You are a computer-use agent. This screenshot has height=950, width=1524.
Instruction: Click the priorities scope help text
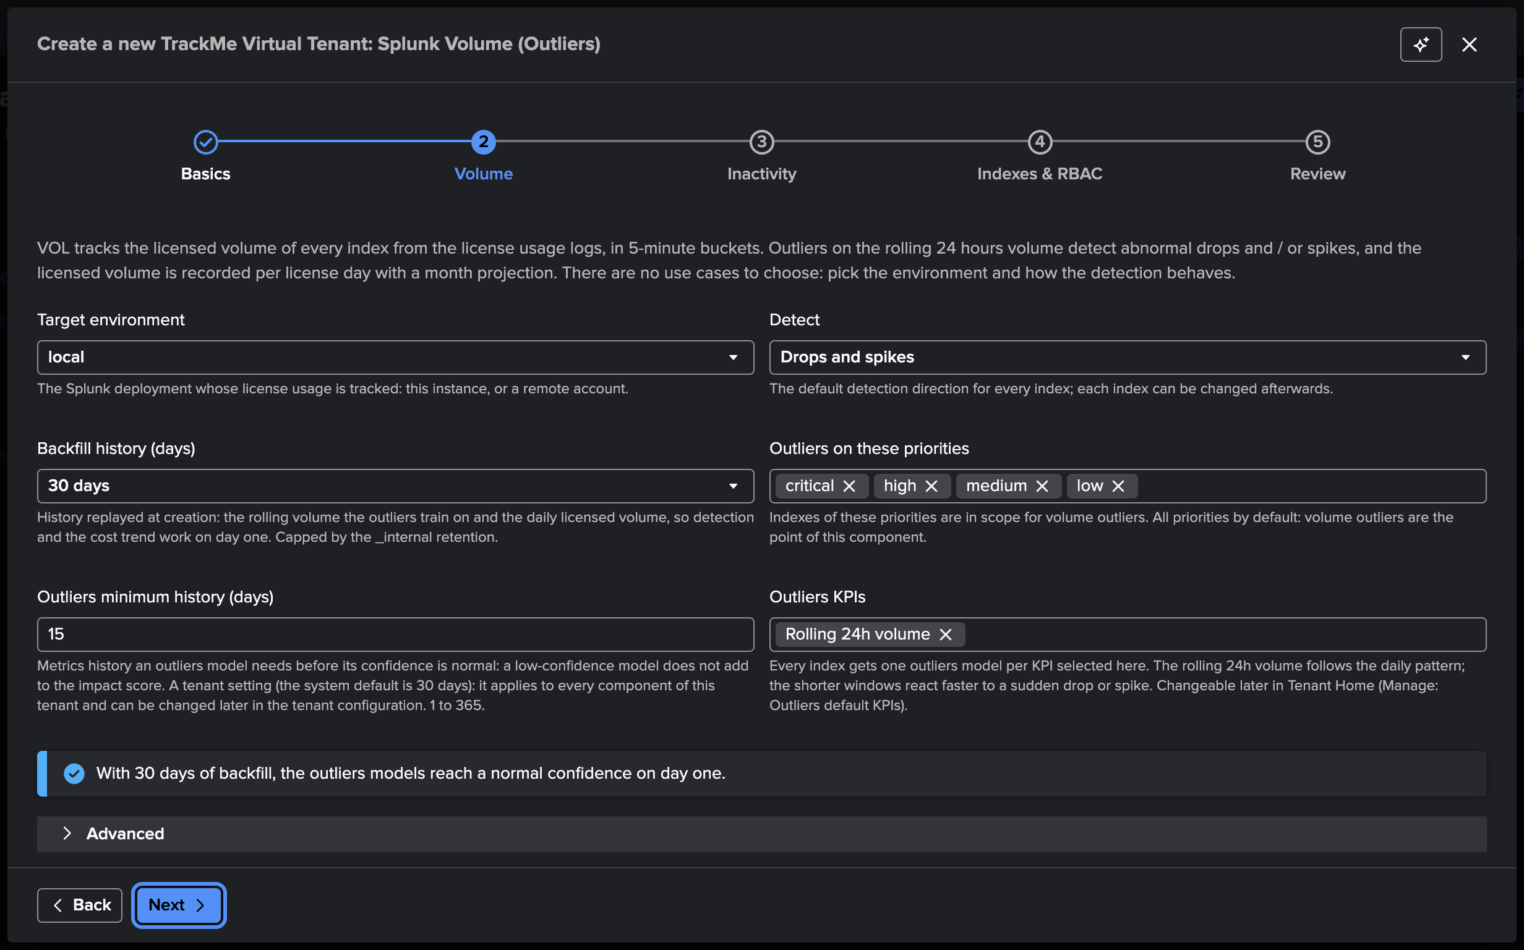pyautogui.click(x=1111, y=527)
